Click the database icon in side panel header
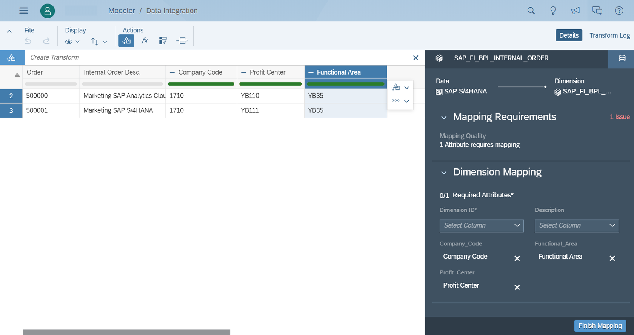 pyautogui.click(x=622, y=58)
